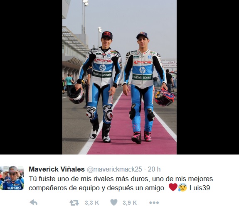
Task: Open the @maverickmack25 handle link
Action: (x=114, y=169)
